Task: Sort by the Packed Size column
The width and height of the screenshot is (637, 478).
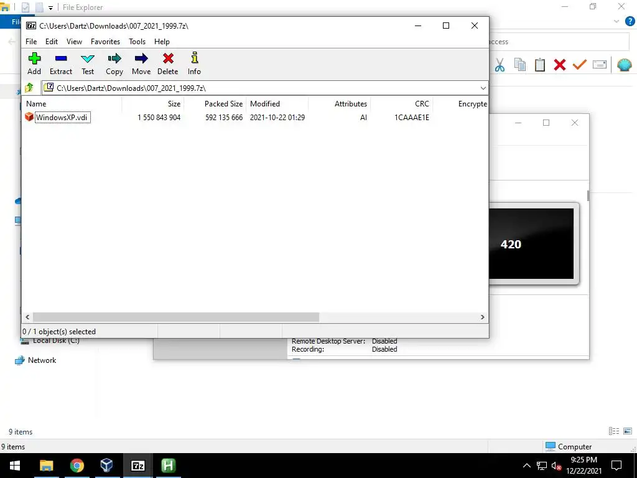Action: [x=215, y=104]
